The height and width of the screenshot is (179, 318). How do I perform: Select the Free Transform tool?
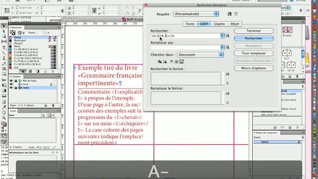pos(3,85)
